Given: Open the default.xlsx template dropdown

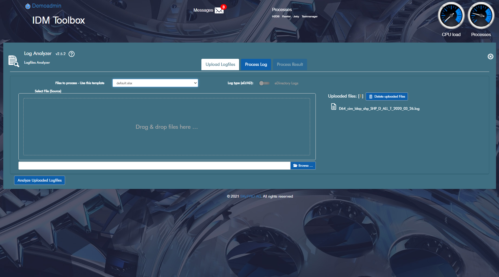Looking at the screenshot, I should coord(155,83).
